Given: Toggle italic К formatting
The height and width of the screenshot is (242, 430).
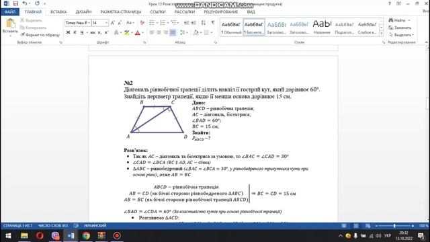Looking at the screenshot, I should pos(75,33).
